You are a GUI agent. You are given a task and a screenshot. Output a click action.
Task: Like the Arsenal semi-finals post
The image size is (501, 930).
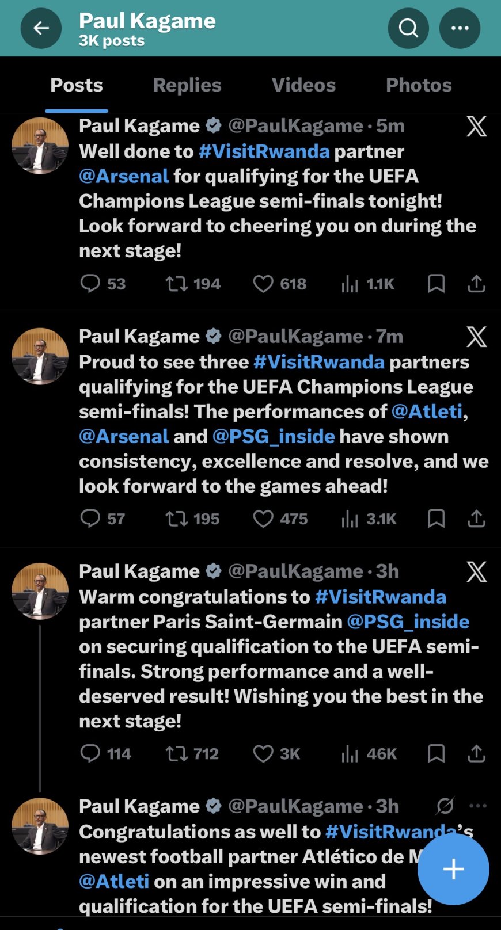click(x=264, y=284)
